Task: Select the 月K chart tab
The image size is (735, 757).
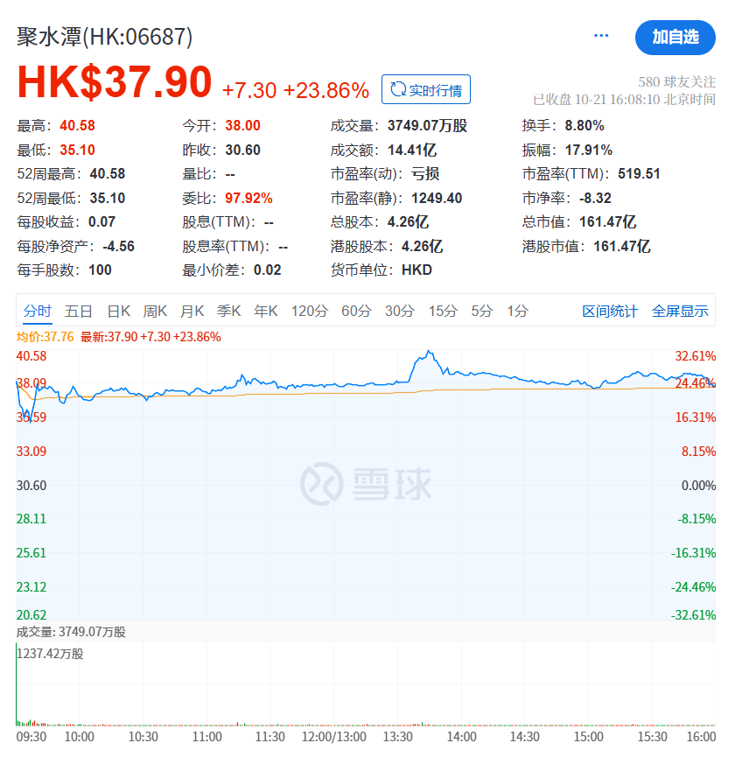Action: (x=192, y=311)
